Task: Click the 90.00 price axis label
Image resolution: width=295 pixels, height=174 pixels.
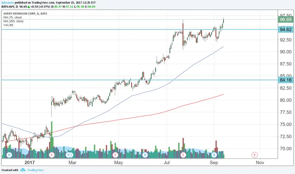Action: tap(286, 52)
